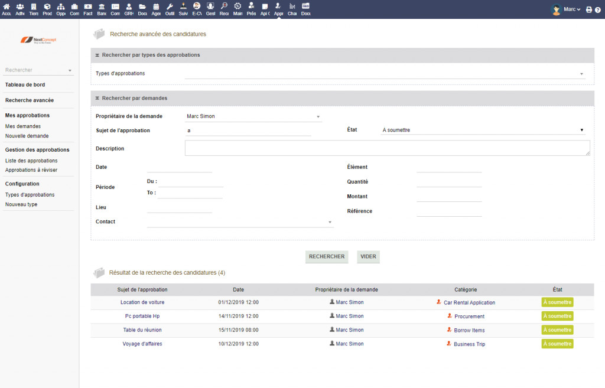The height and width of the screenshot is (388, 605).
Task: Open the 'Voyage d'affaires' result row
Action: 142,344
